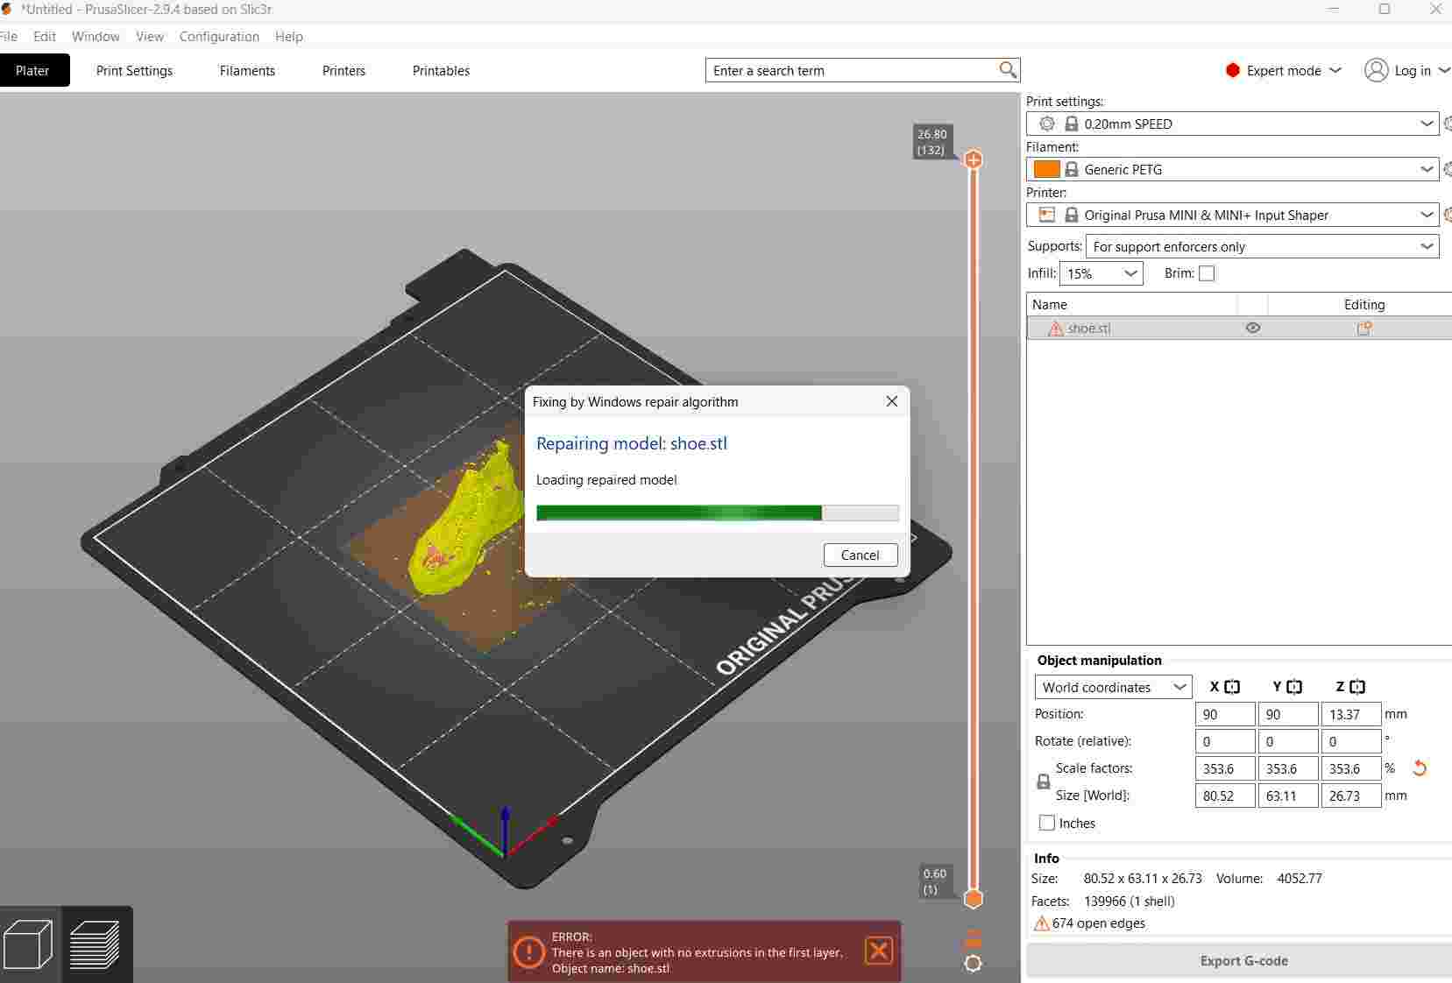Cancel the Windows repair algorithm
This screenshot has height=983, width=1452.
point(861,555)
